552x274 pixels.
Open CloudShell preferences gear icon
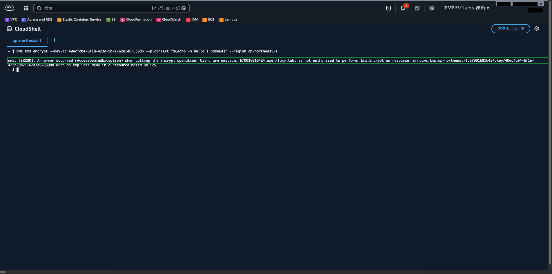click(537, 29)
